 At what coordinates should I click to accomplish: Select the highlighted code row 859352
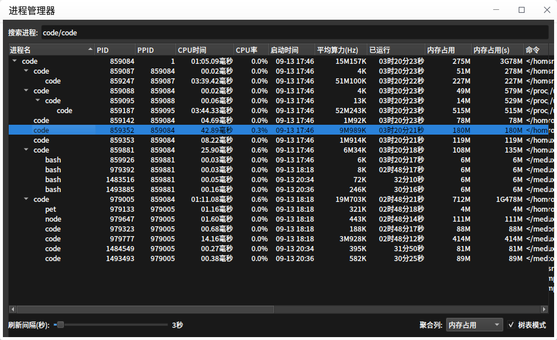pyautogui.click(x=278, y=130)
